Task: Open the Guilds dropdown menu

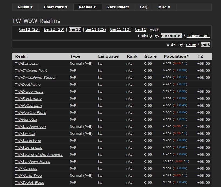Action: point(25,7)
